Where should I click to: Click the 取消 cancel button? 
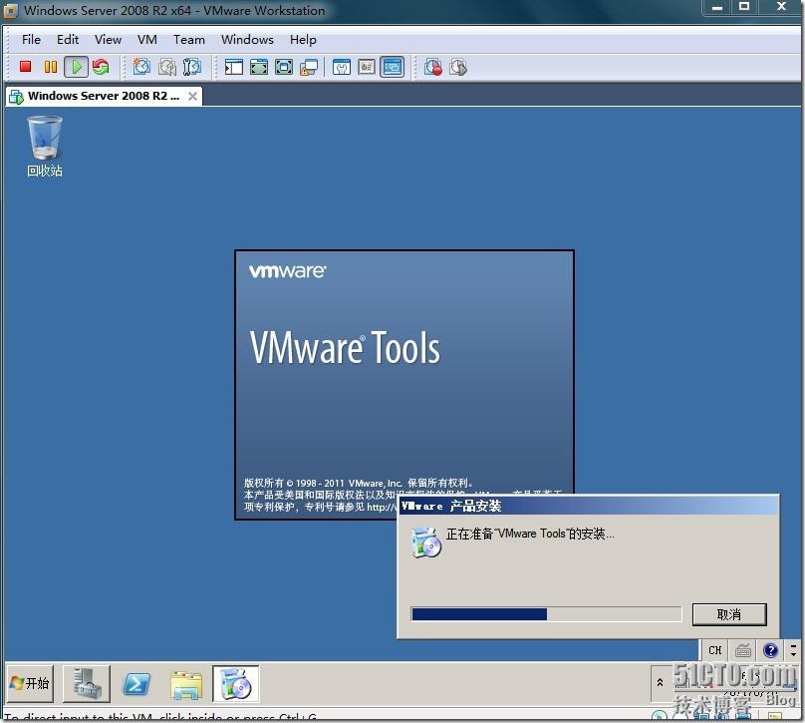(729, 614)
